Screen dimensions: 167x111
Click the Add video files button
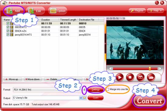coord(14,11)
